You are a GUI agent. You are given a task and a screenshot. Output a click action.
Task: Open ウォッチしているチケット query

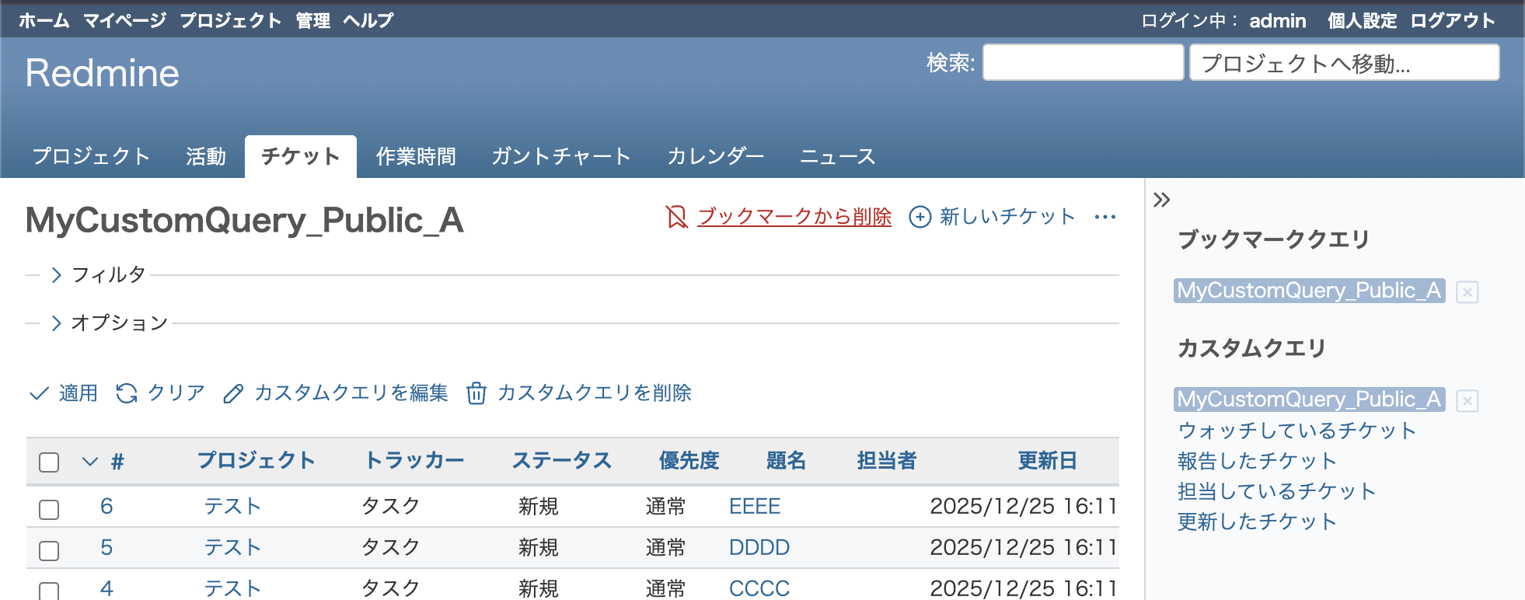click(x=1296, y=431)
